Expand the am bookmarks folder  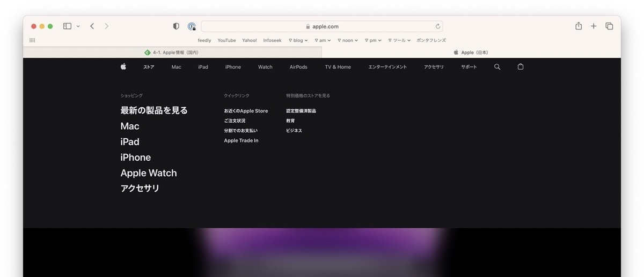pyautogui.click(x=323, y=40)
